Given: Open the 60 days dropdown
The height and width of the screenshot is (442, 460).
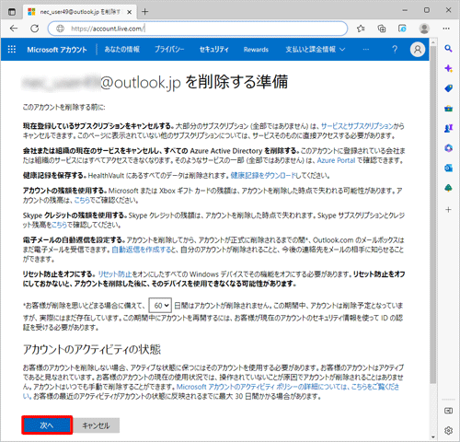Looking at the screenshot, I should pos(160,306).
